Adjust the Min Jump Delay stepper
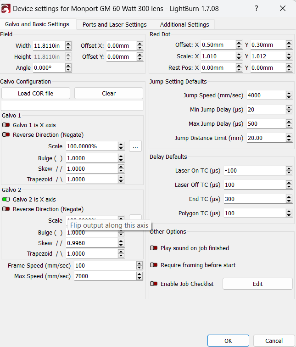 289,110
